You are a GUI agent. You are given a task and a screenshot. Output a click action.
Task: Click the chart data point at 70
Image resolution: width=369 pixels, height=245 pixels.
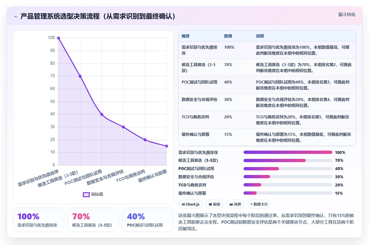[x=80, y=76]
